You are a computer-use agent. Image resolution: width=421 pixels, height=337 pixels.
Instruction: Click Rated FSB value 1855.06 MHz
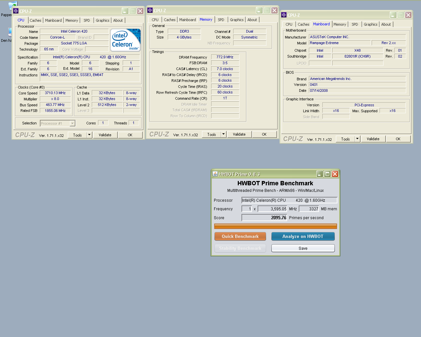click(x=55, y=111)
